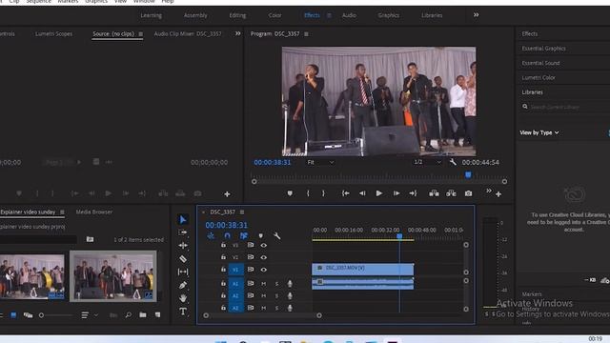The width and height of the screenshot is (610, 343).
Task: Select the Selection tool arrow
Action: [x=182, y=220]
